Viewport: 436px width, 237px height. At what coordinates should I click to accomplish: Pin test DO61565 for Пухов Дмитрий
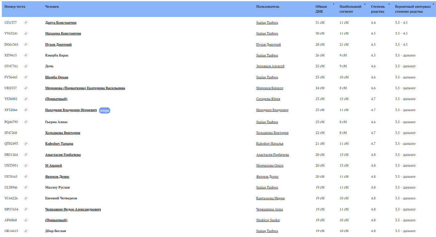point(26,44)
